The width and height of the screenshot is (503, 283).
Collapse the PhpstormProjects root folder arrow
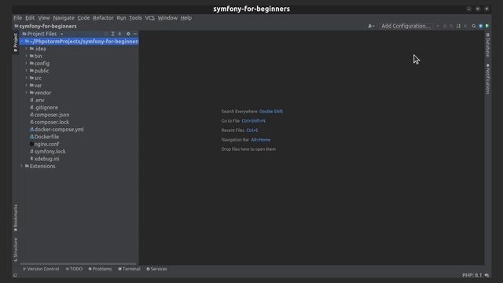22,42
